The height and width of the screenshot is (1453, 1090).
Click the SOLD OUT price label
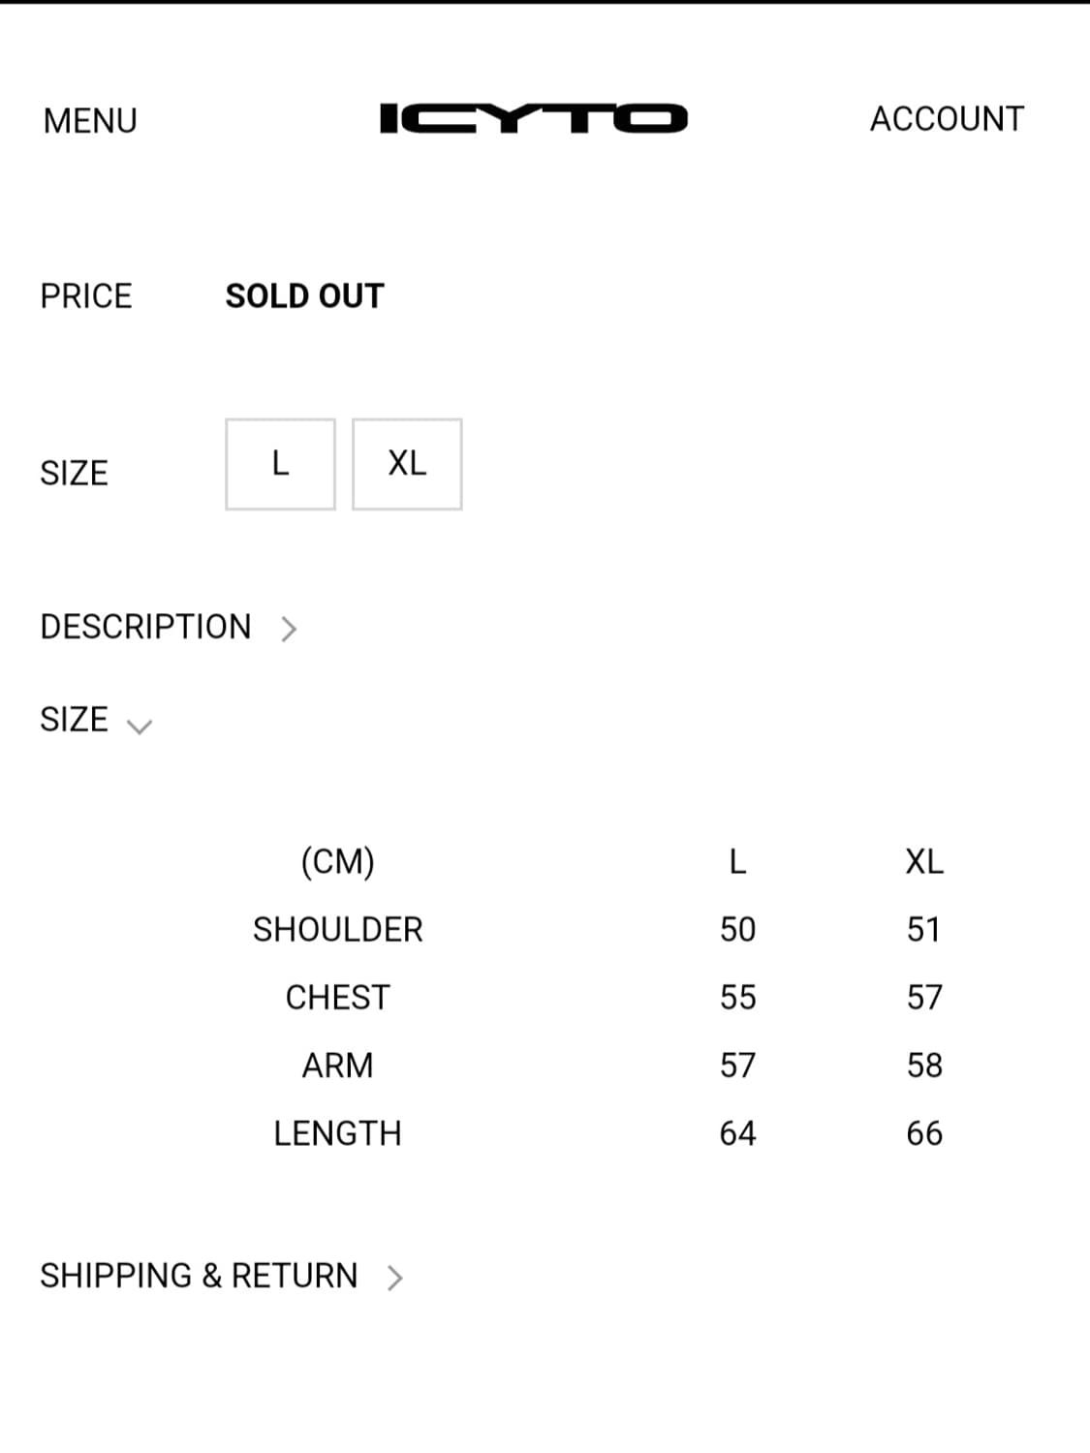point(305,295)
